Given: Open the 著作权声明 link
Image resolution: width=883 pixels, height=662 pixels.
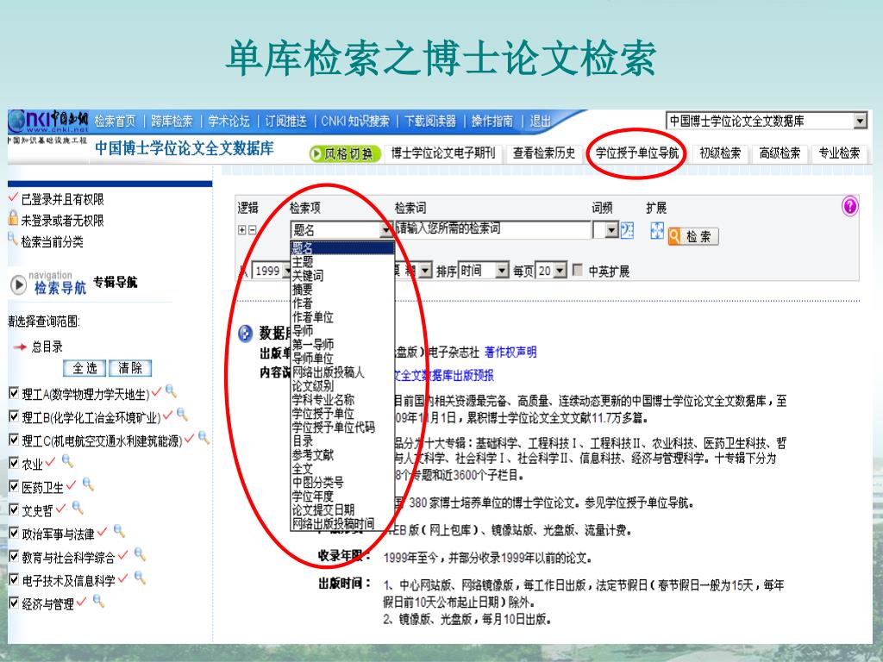Looking at the screenshot, I should (x=510, y=353).
